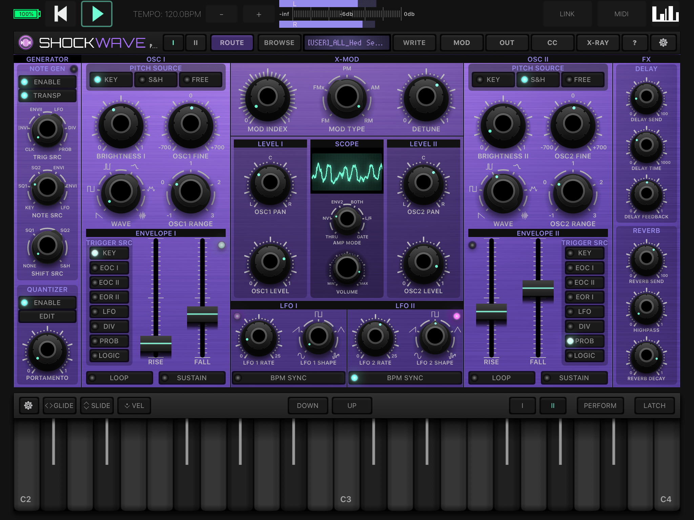Switch to the BROWSE tab
Image resolution: width=694 pixels, height=520 pixels.
(x=279, y=43)
